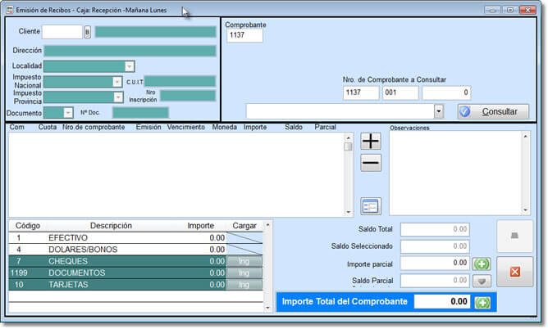Click Ing button in TARJETAS row
548x329 pixels.
coord(244,285)
